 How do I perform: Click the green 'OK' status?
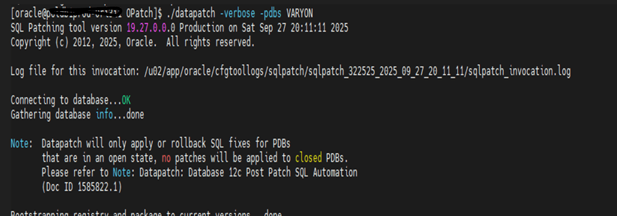[126, 100]
